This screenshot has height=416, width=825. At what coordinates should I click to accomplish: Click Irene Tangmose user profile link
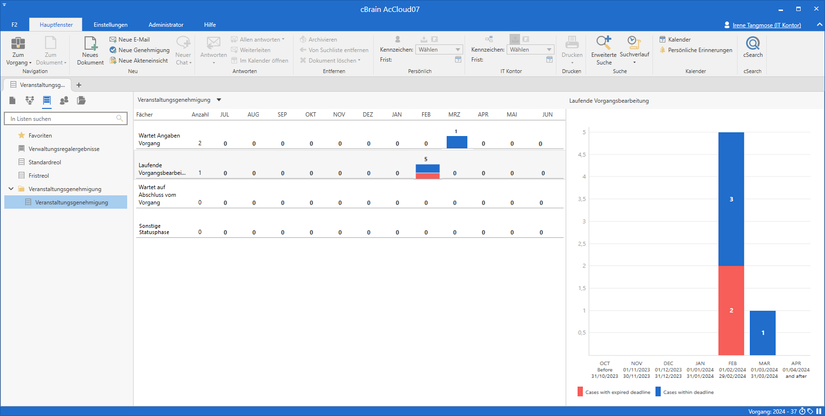[x=766, y=25]
